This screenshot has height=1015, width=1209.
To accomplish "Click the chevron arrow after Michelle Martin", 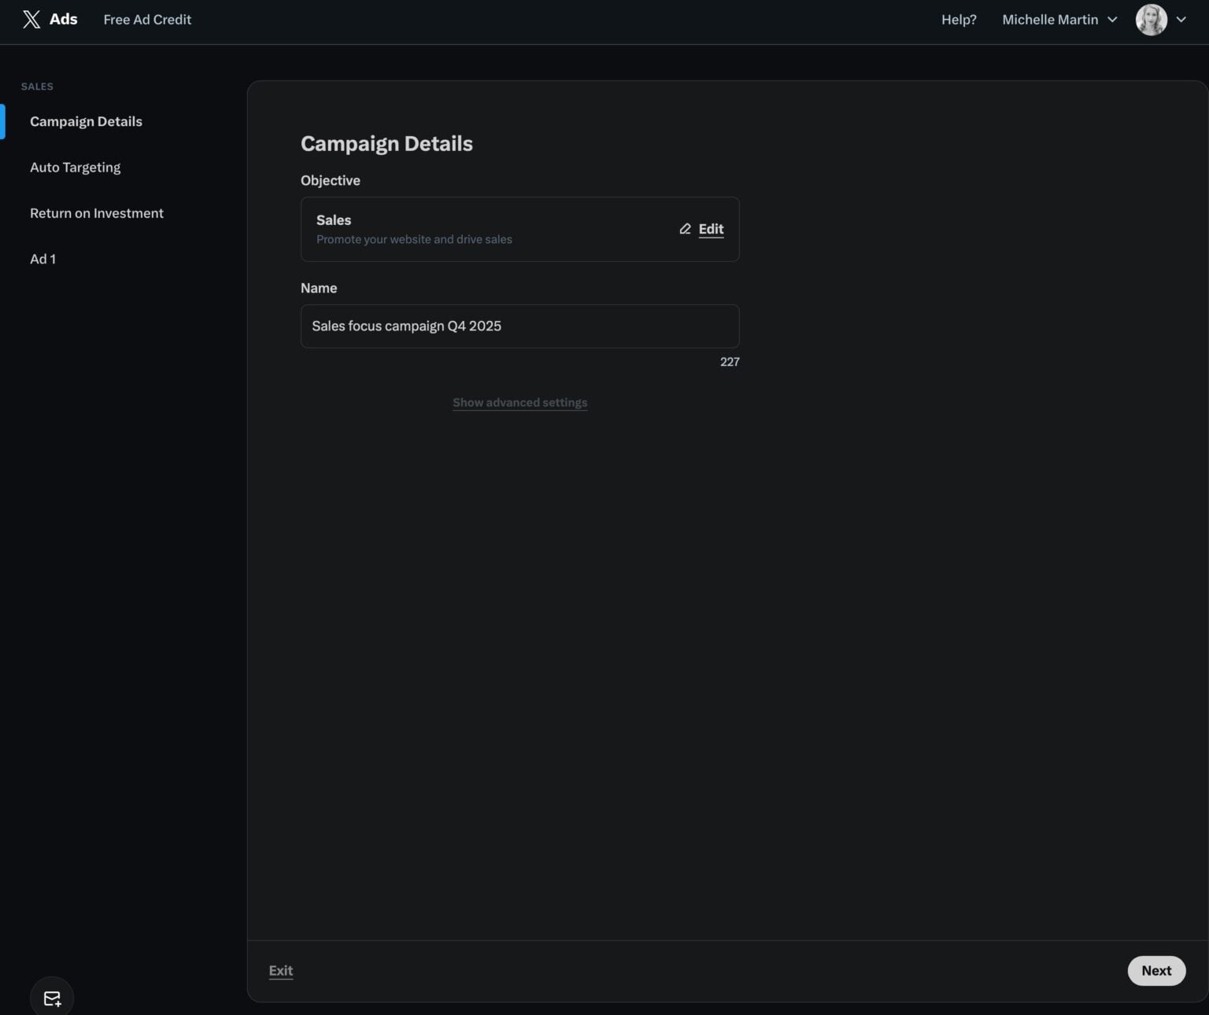I will click(1112, 20).
